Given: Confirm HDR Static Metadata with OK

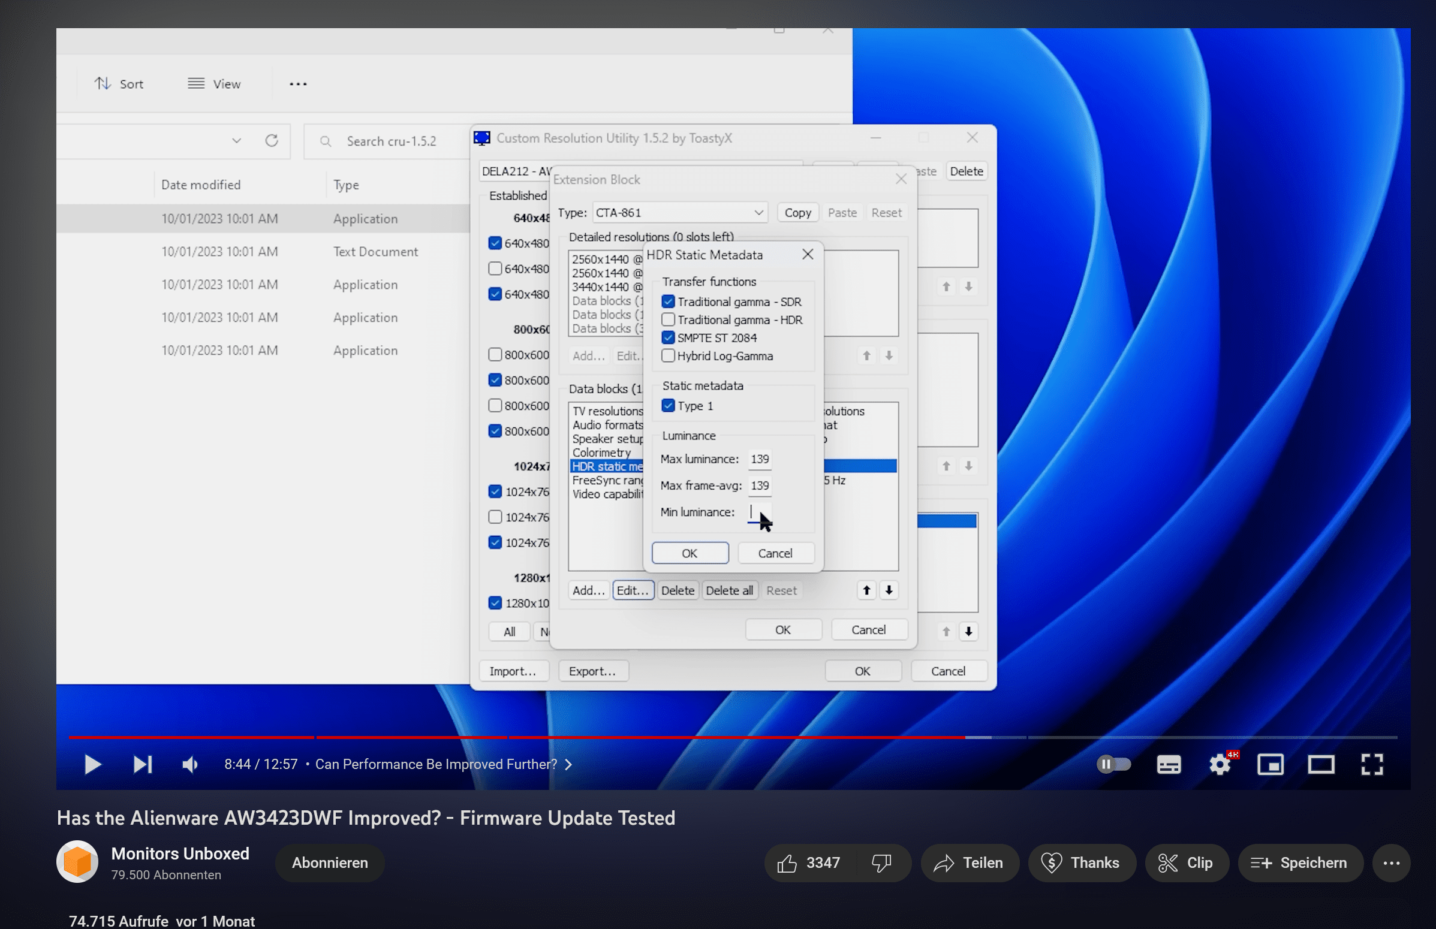Looking at the screenshot, I should click(x=690, y=553).
